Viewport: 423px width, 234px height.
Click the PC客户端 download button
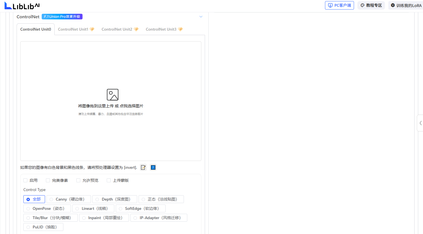pos(339,5)
